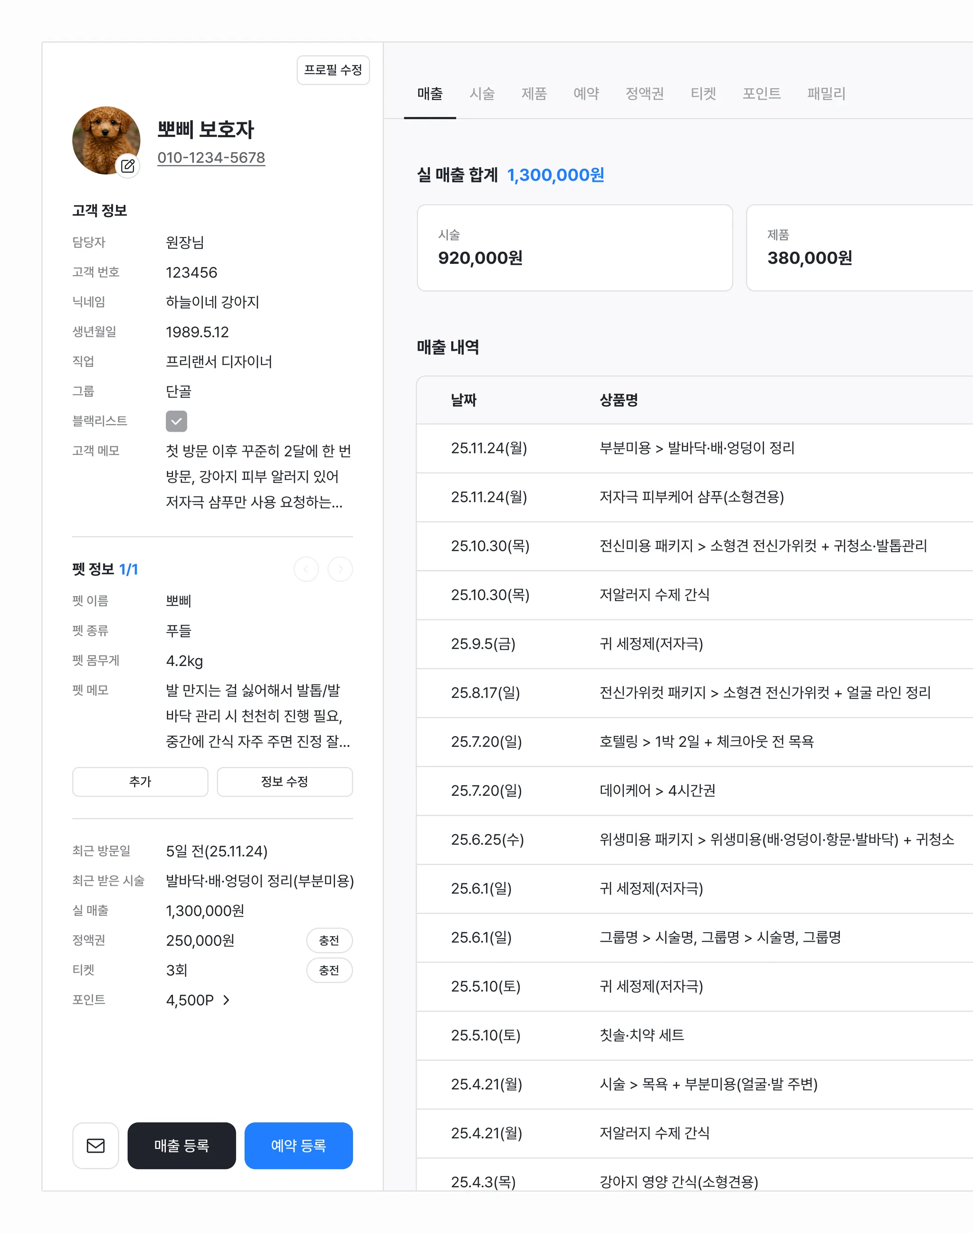Click the blue 예약 등록 button

point(298,1145)
